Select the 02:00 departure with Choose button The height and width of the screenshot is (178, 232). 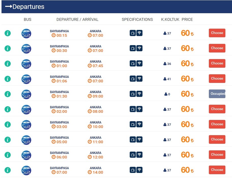[x=217, y=109]
